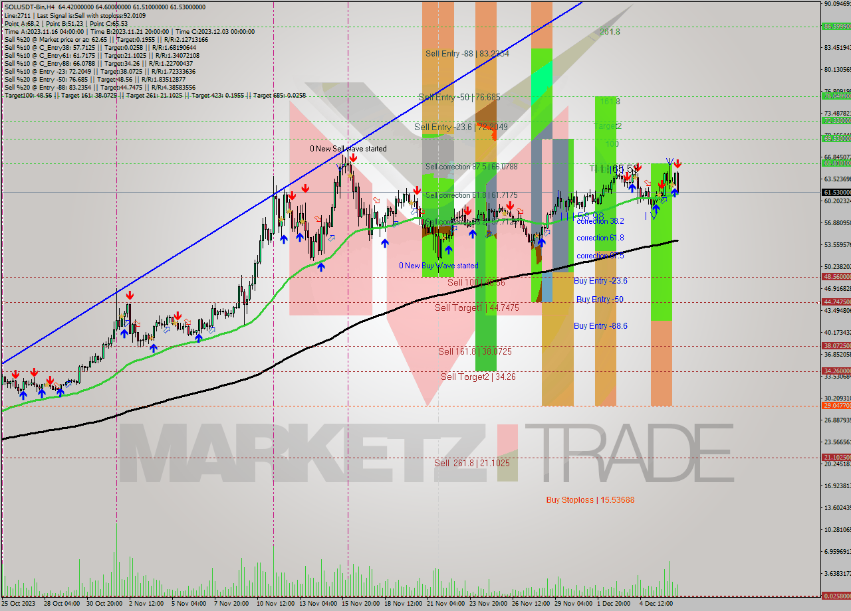Click the 'Buy Entry -23.6' label
This screenshot has width=851, height=611.
(600, 281)
